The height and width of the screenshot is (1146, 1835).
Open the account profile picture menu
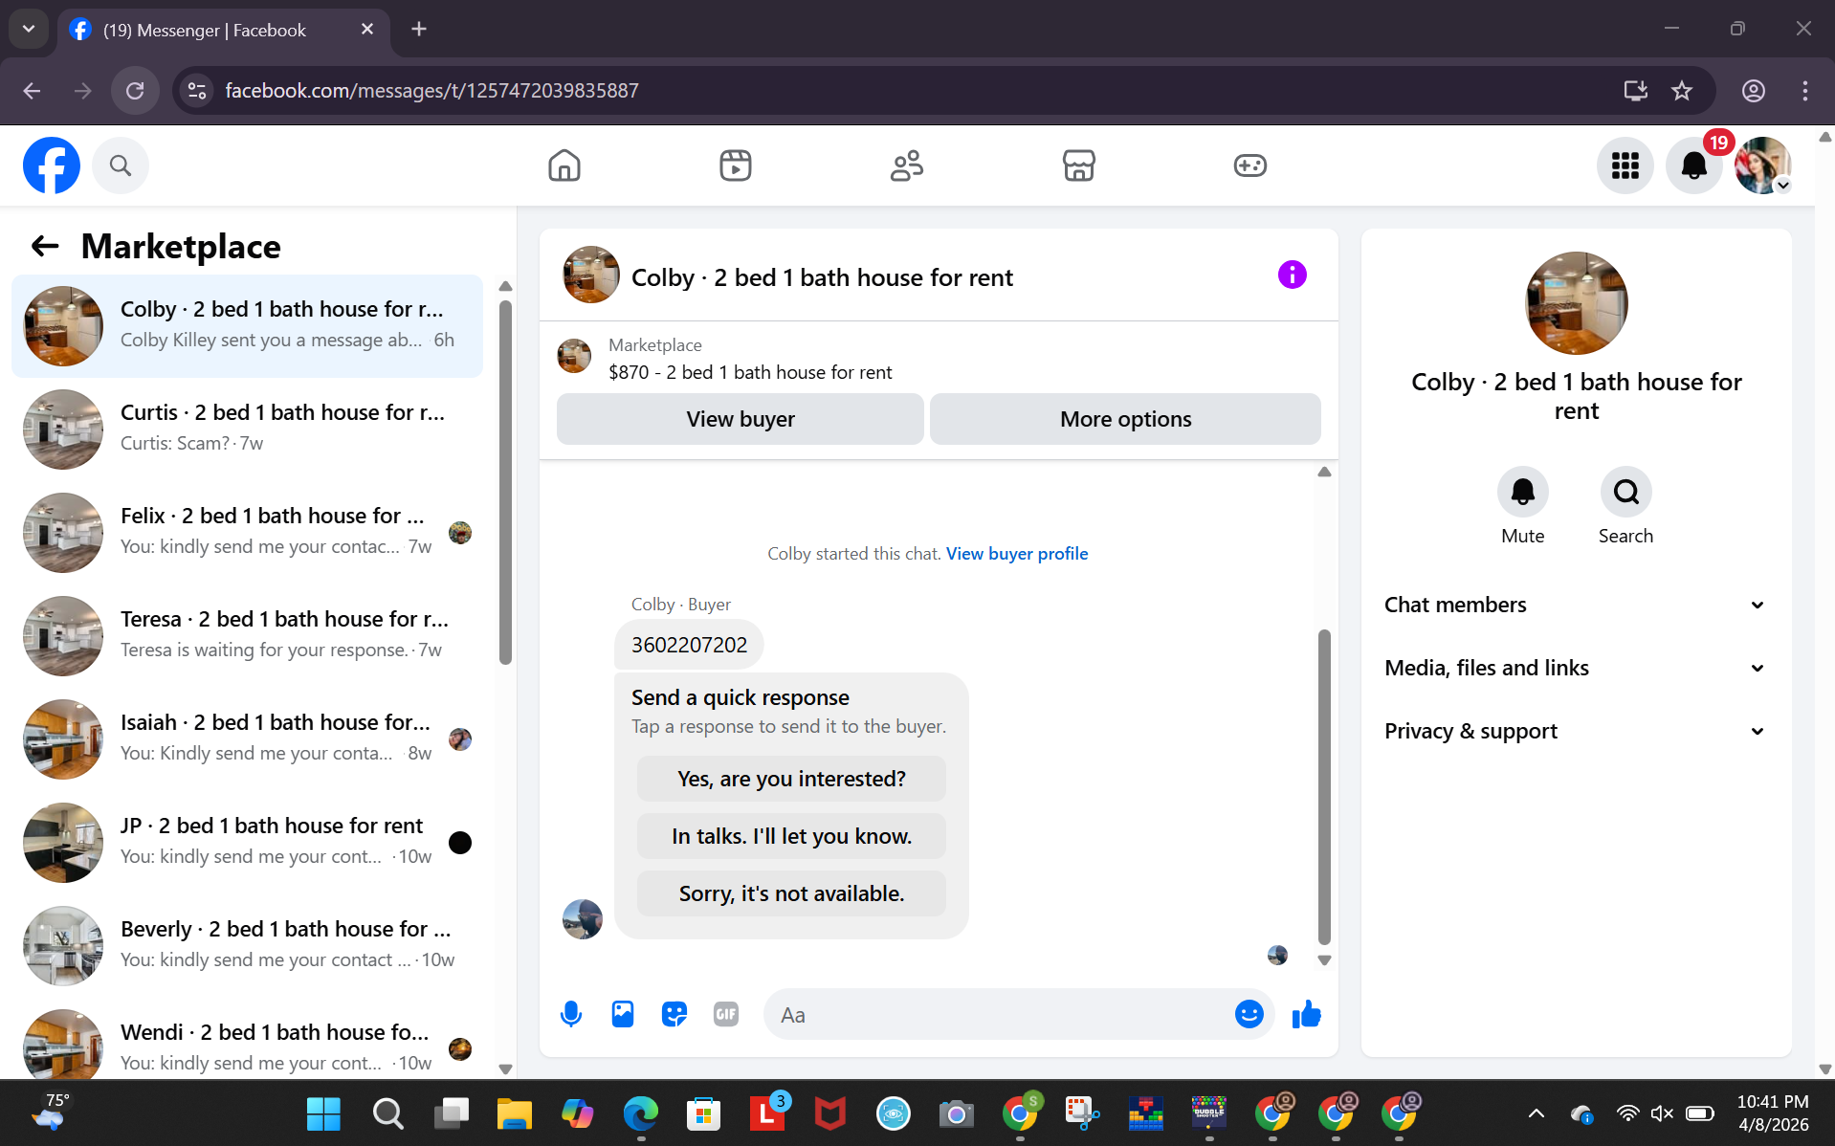click(1762, 165)
